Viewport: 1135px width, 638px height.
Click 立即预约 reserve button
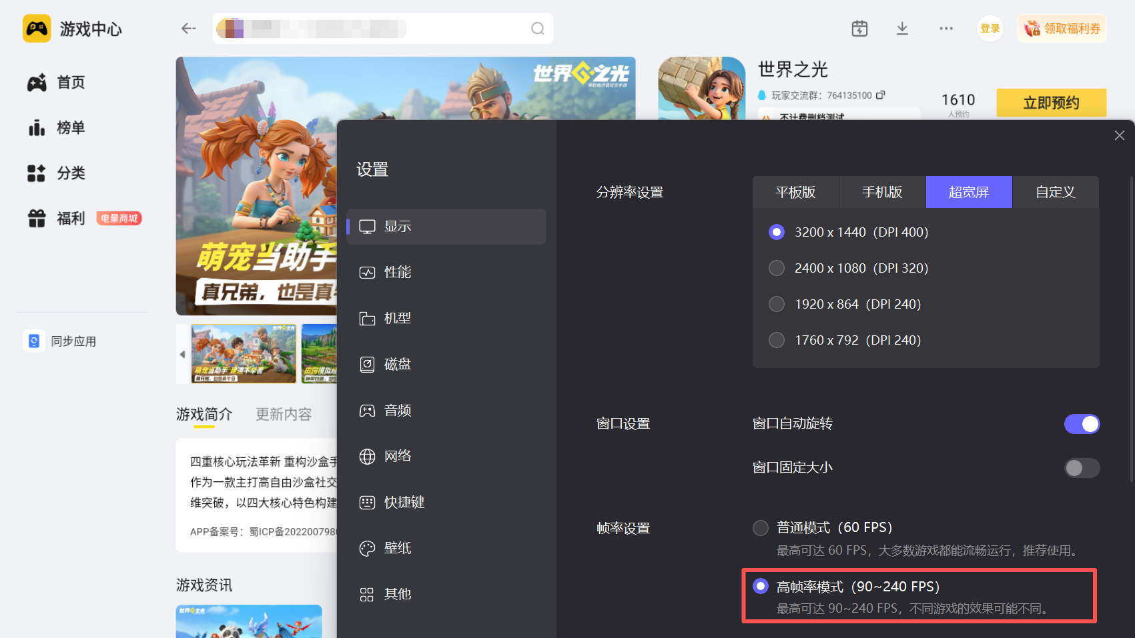pos(1052,103)
